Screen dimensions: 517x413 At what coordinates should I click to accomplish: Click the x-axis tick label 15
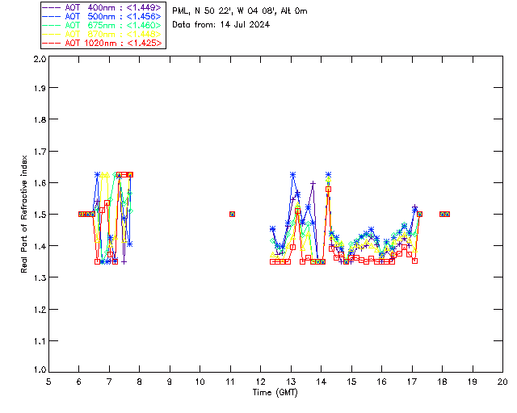point(351,382)
